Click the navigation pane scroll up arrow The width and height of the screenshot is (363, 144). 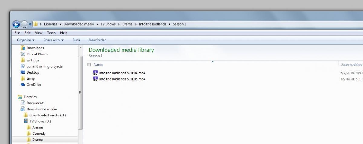tap(80, 48)
